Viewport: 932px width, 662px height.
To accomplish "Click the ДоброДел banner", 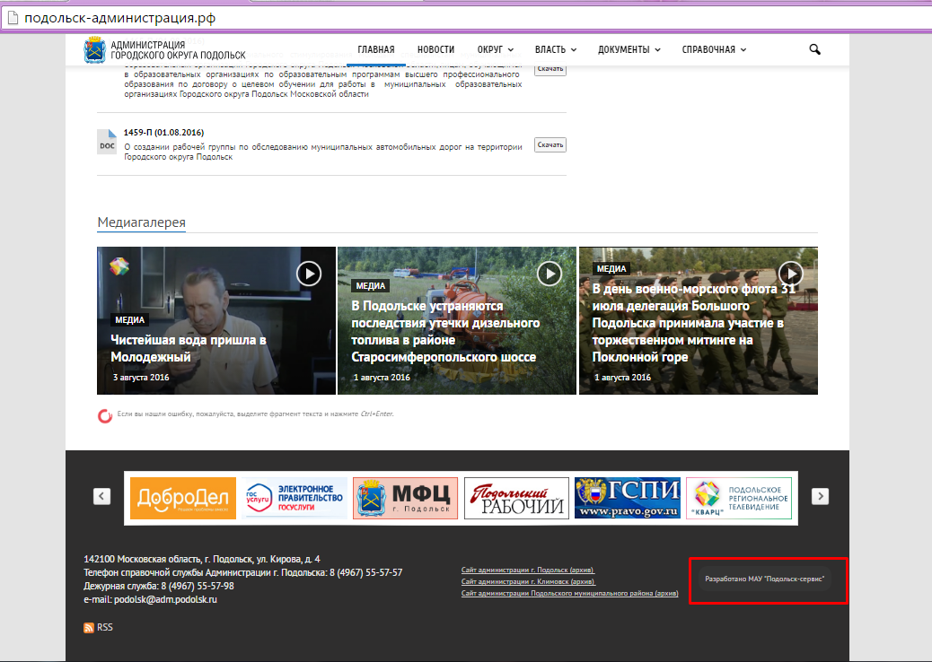I will pyautogui.click(x=182, y=498).
